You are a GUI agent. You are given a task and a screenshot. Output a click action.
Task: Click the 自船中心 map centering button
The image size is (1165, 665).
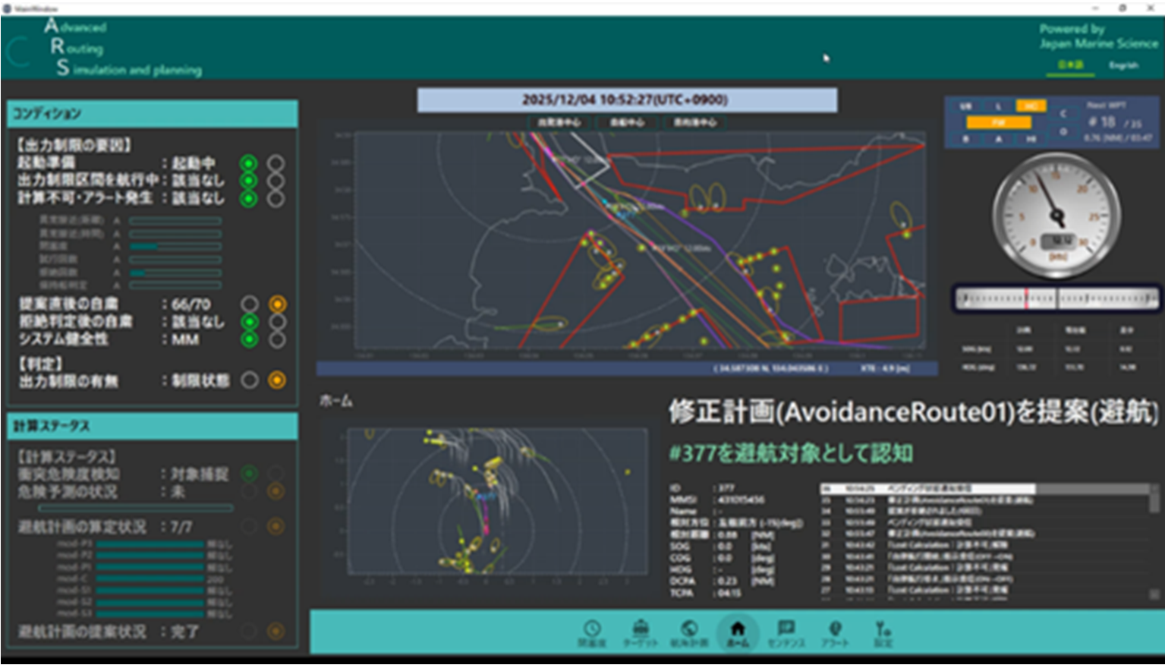click(627, 122)
